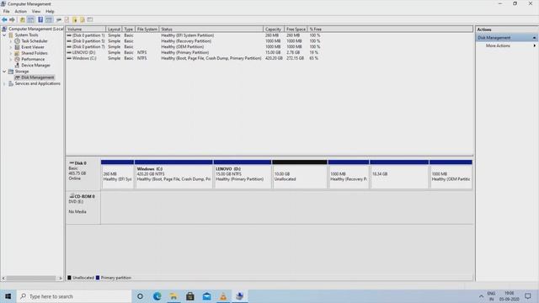
Task: Select the (Disk 0 partition 7) volume row
Action: (195, 47)
